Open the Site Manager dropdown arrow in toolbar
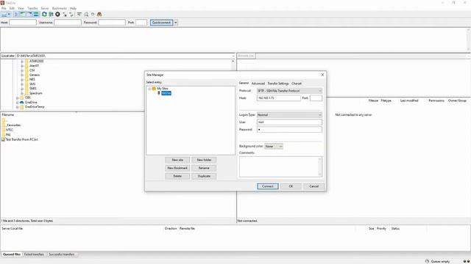Screen dimensions: 471x264 coord(9,15)
